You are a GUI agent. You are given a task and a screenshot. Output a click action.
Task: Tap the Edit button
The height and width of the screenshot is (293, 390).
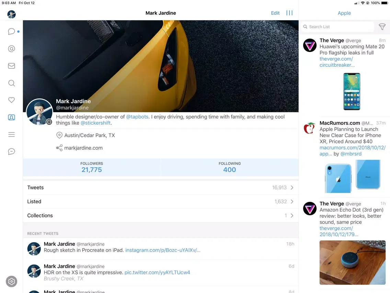(x=275, y=13)
